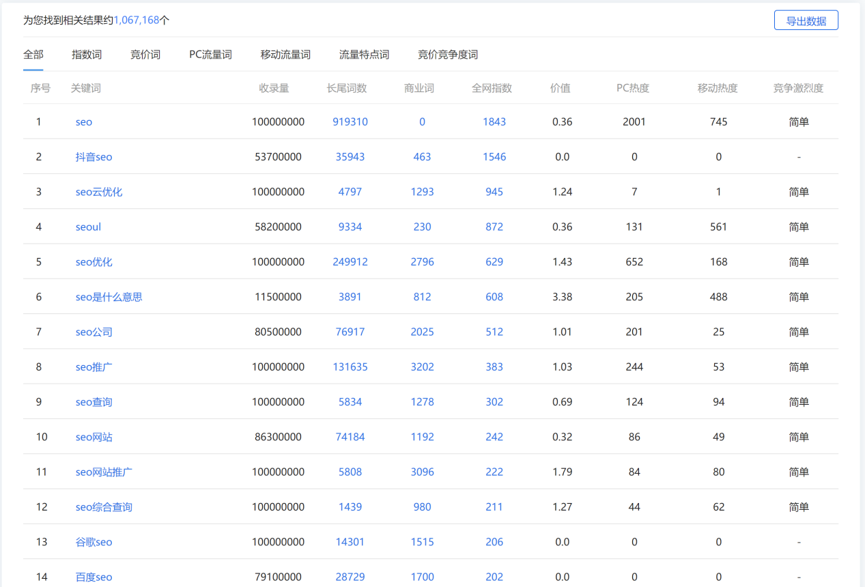865x587 pixels.
Task: Click long-tail count 35943
Action: tap(350, 157)
